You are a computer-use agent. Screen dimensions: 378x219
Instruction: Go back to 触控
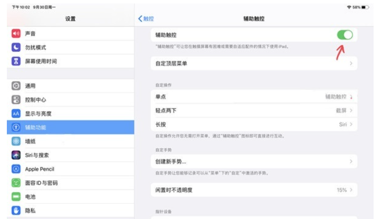coord(146,19)
